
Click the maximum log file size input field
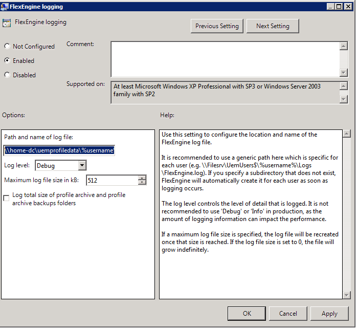tap(112, 180)
